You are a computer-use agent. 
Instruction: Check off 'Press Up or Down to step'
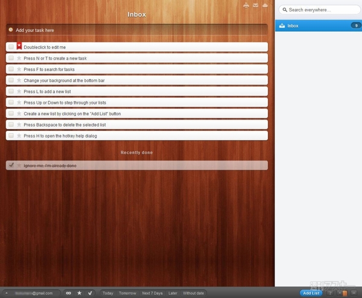[x=11, y=103]
